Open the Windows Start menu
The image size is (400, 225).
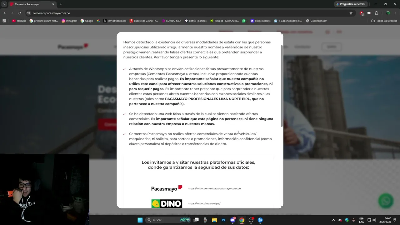140,220
